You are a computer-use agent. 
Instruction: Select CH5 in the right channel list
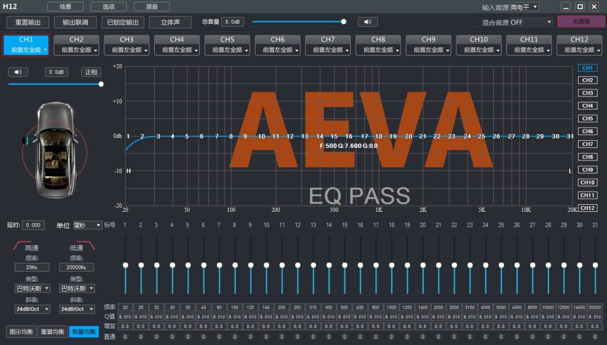(x=587, y=118)
